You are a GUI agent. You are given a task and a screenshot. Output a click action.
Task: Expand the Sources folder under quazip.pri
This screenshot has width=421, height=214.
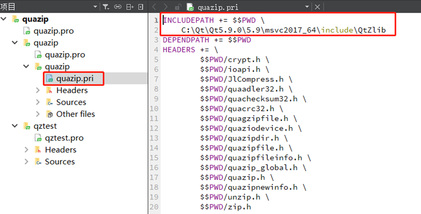click(x=38, y=102)
